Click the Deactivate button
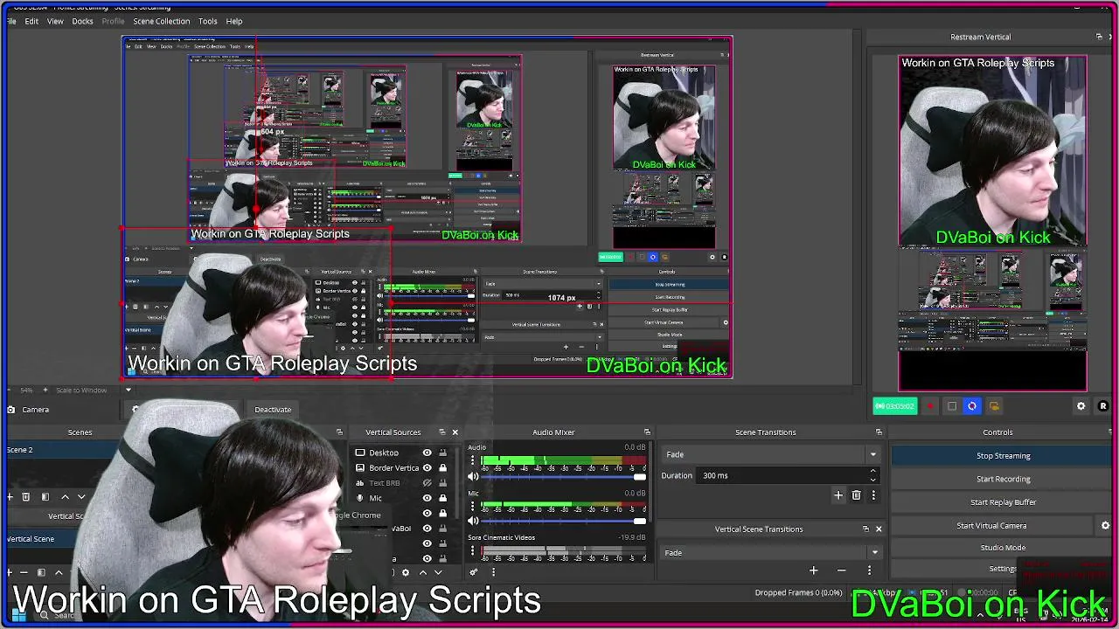This screenshot has width=1119, height=629. coord(273,409)
